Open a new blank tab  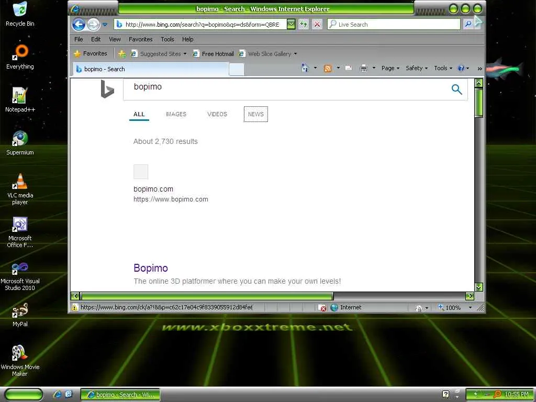236,69
